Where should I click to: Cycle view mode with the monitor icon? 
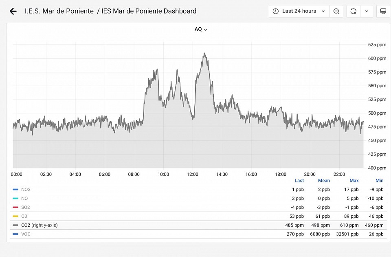383,11
